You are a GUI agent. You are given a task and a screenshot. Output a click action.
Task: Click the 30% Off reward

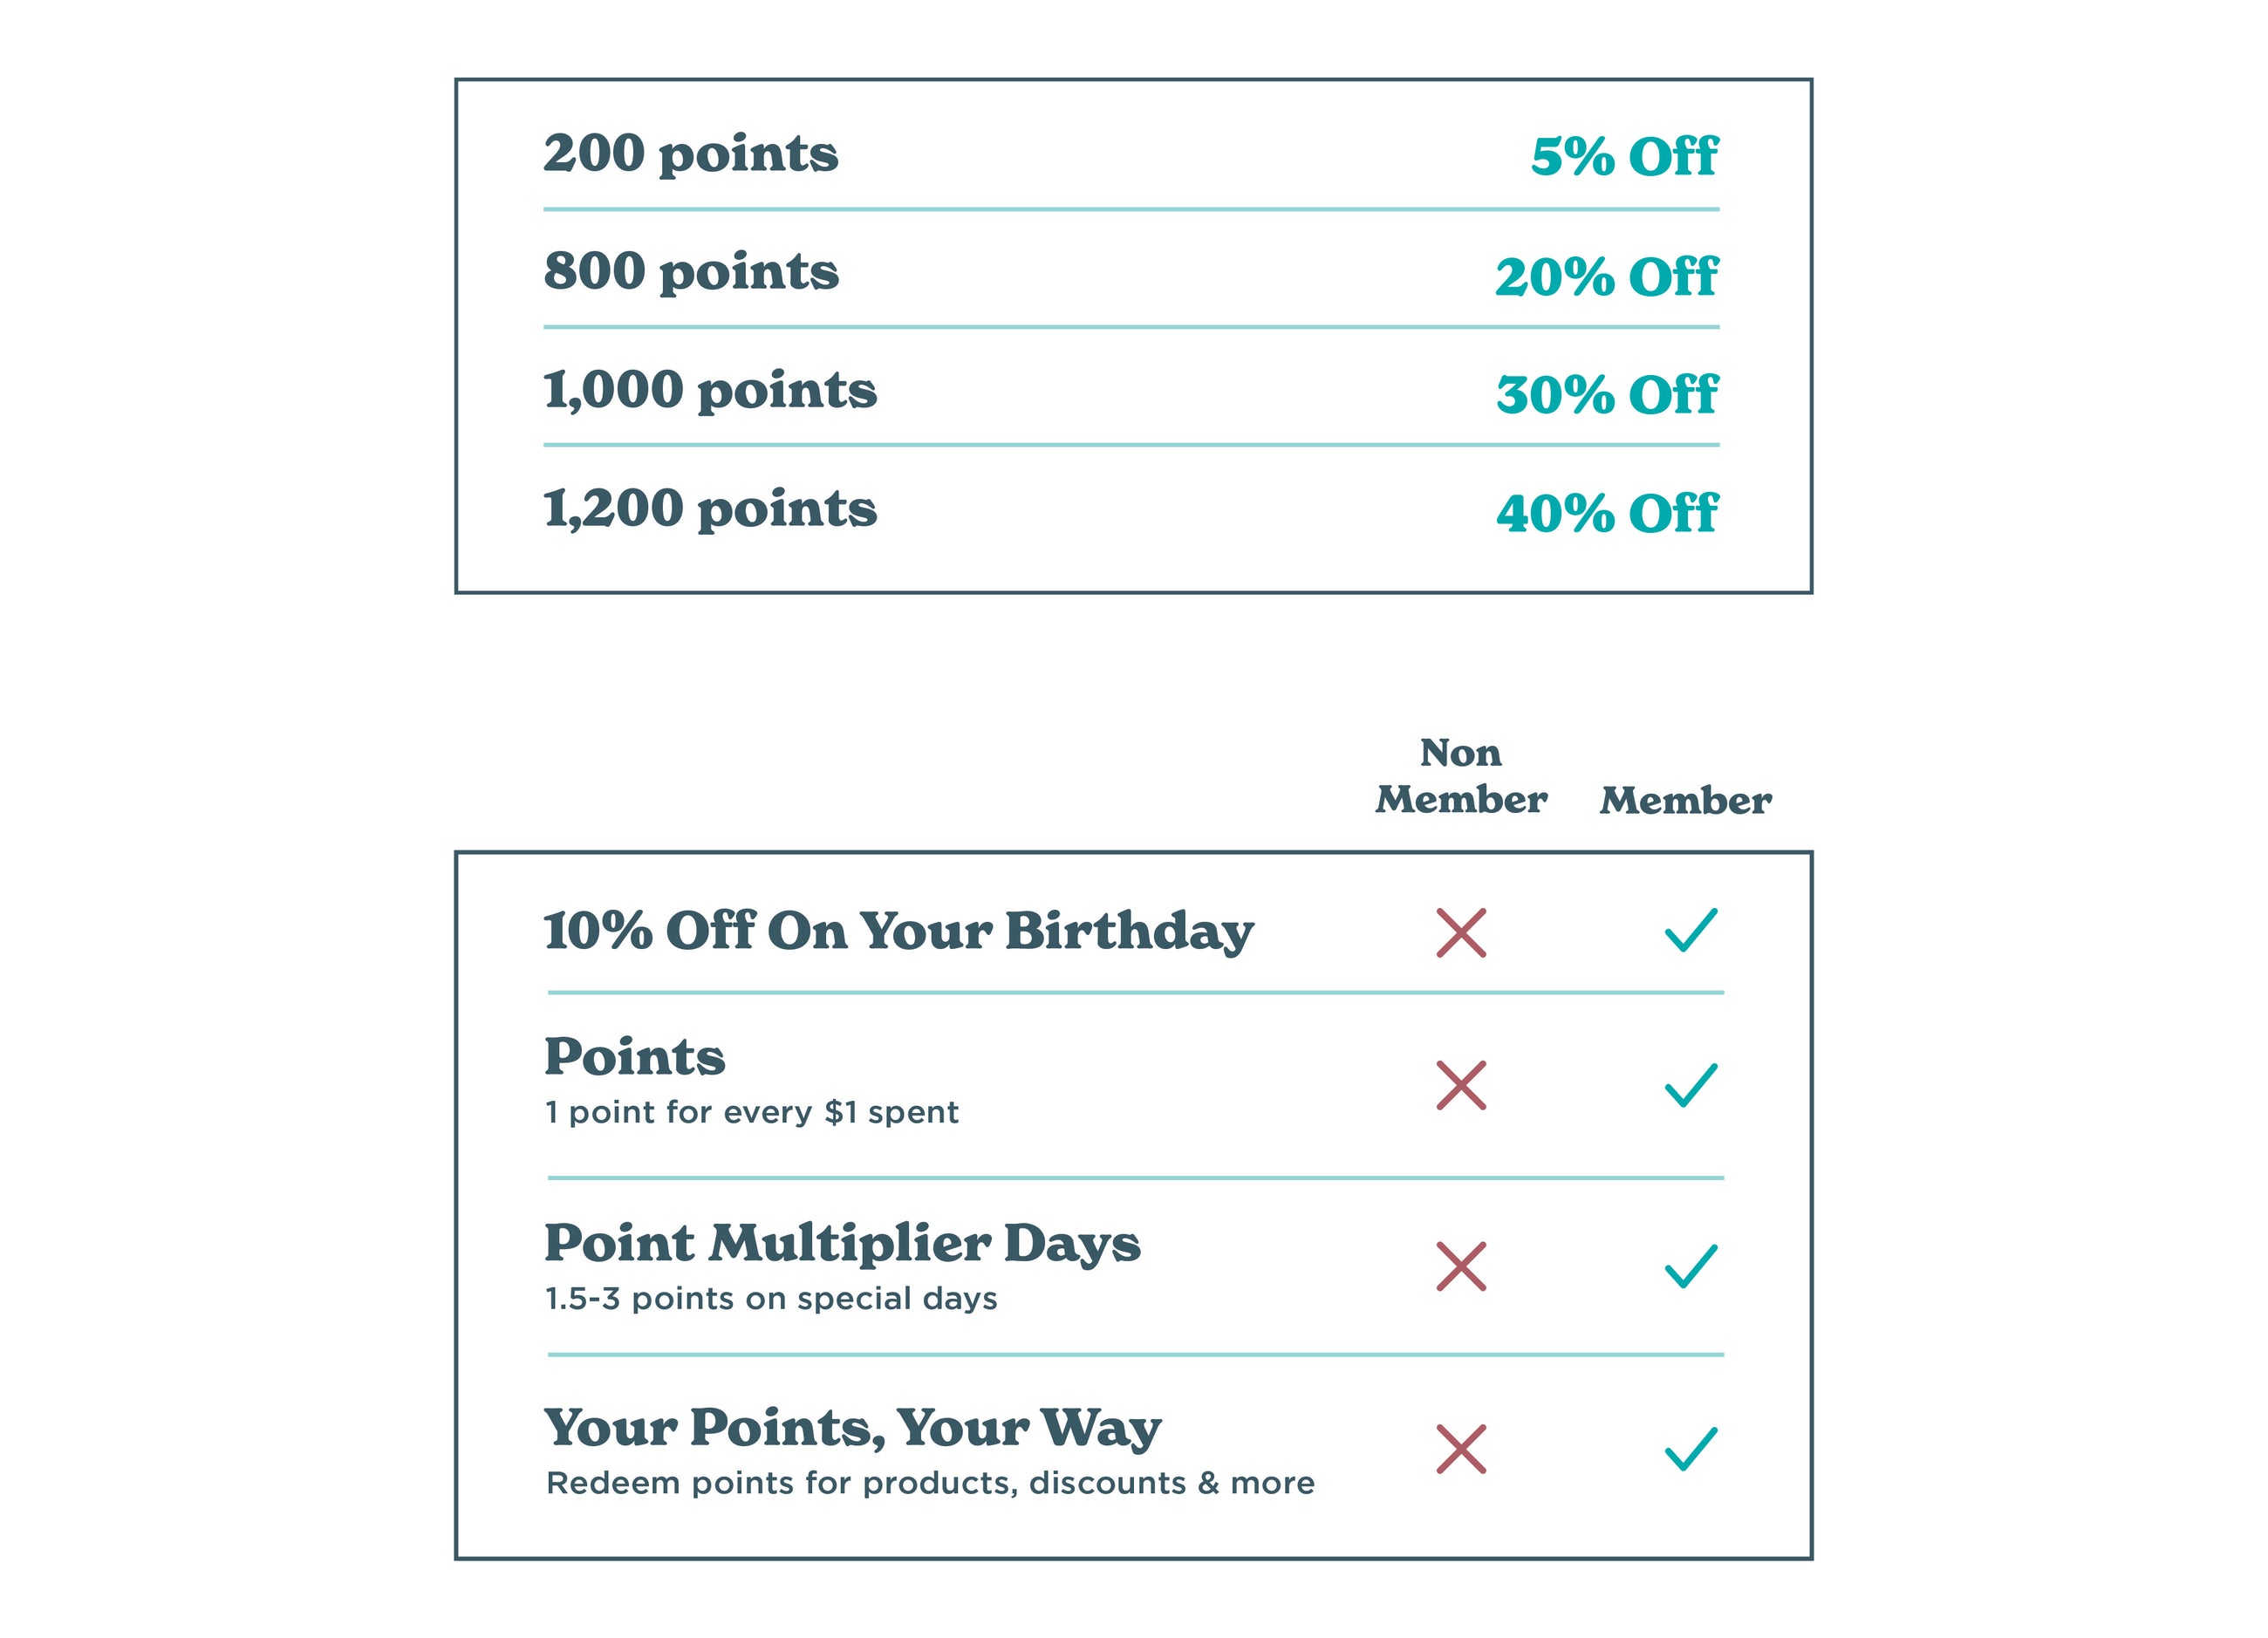1606,395
